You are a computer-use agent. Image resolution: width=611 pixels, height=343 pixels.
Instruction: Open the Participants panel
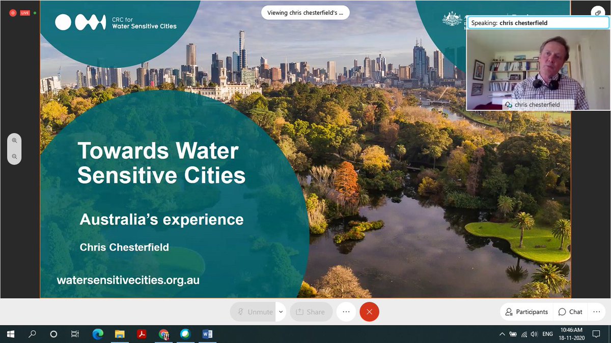[527, 312]
